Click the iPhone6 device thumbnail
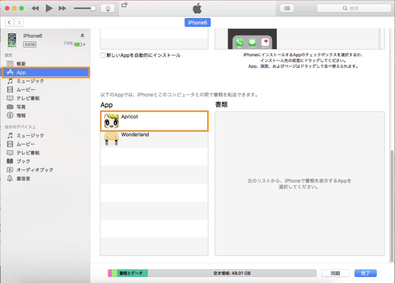 click(x=12, y=40)
